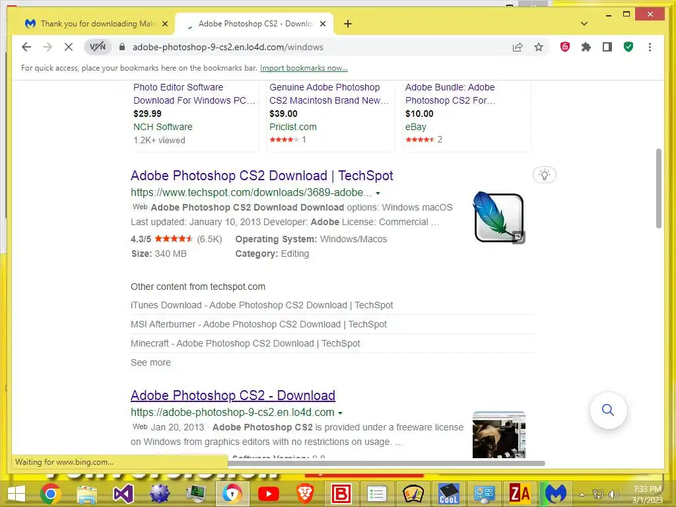This screenshot has height=507, width=676.
Task: Stop loading the current page
Action: 69,47
